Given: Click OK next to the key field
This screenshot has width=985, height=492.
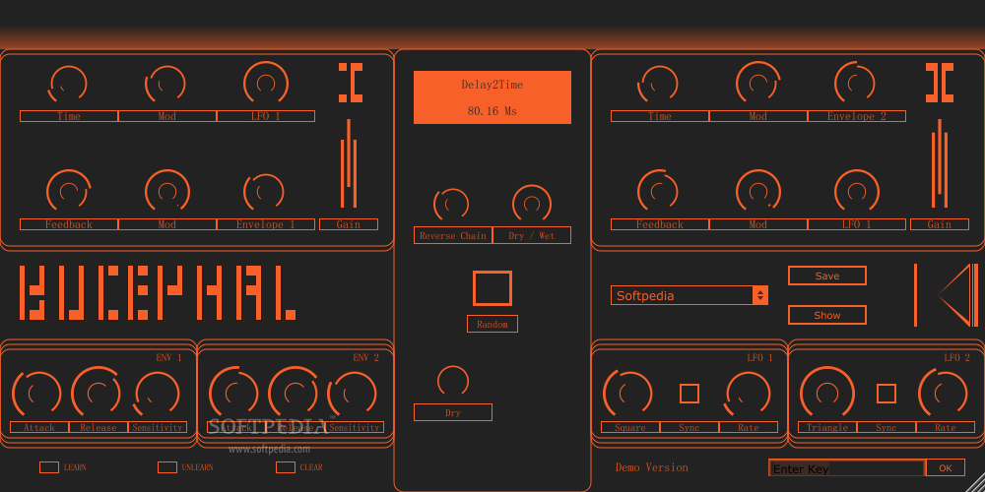Looking at the screenshot, I should 946,467.
